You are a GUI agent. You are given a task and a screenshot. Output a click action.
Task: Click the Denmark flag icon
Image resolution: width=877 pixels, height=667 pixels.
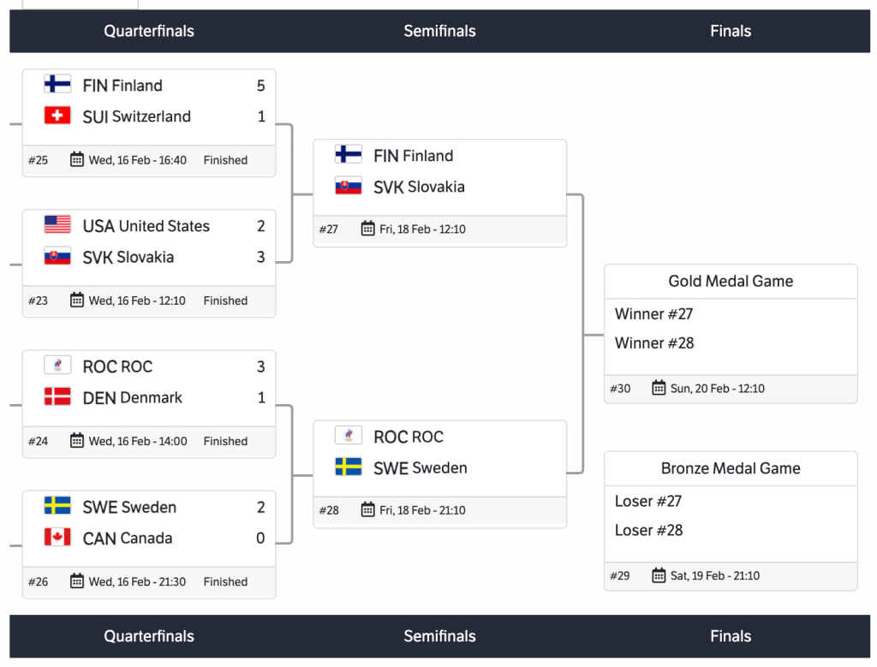[x=57, y=396]
